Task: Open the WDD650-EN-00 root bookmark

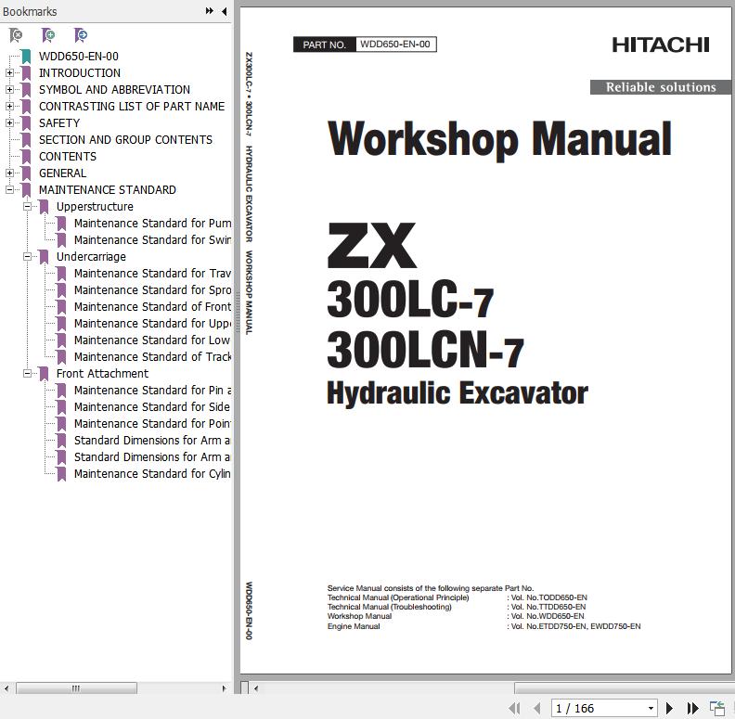Action: coord(78,57)
